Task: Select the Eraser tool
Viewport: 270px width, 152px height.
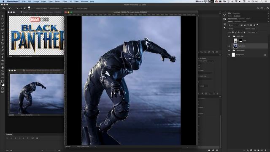Action: click(3, 40)
